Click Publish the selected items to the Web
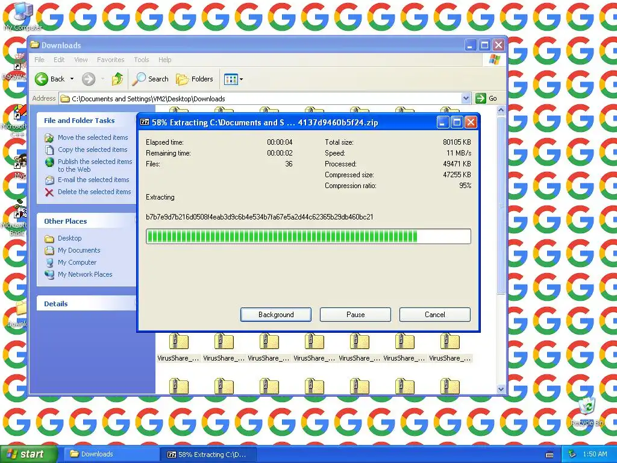 [x=95, y=165]
